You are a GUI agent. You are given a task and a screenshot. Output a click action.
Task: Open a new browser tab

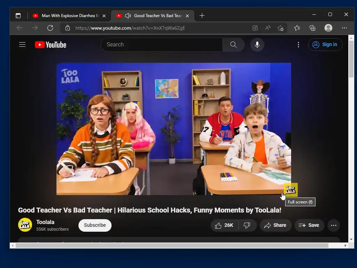(202, 15)
